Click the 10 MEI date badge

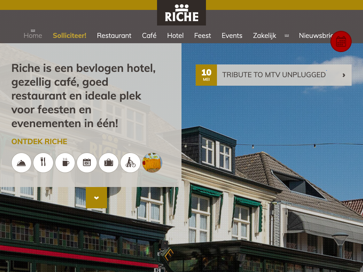click(206, 75)
